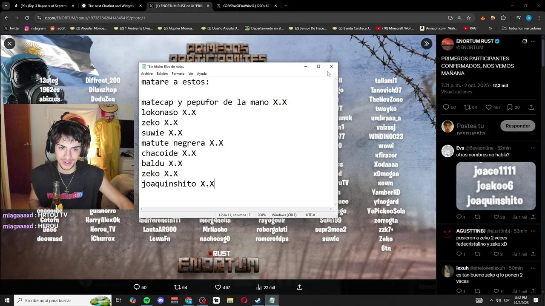The width and height of the screenshot is (545, 306).
Task: Bookmark this page with the star icon
Action: tap(469, 18)
